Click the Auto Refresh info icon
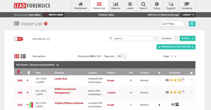Image resolution: width=211 pixels, height=110 pixels. (x=48, y=39)
